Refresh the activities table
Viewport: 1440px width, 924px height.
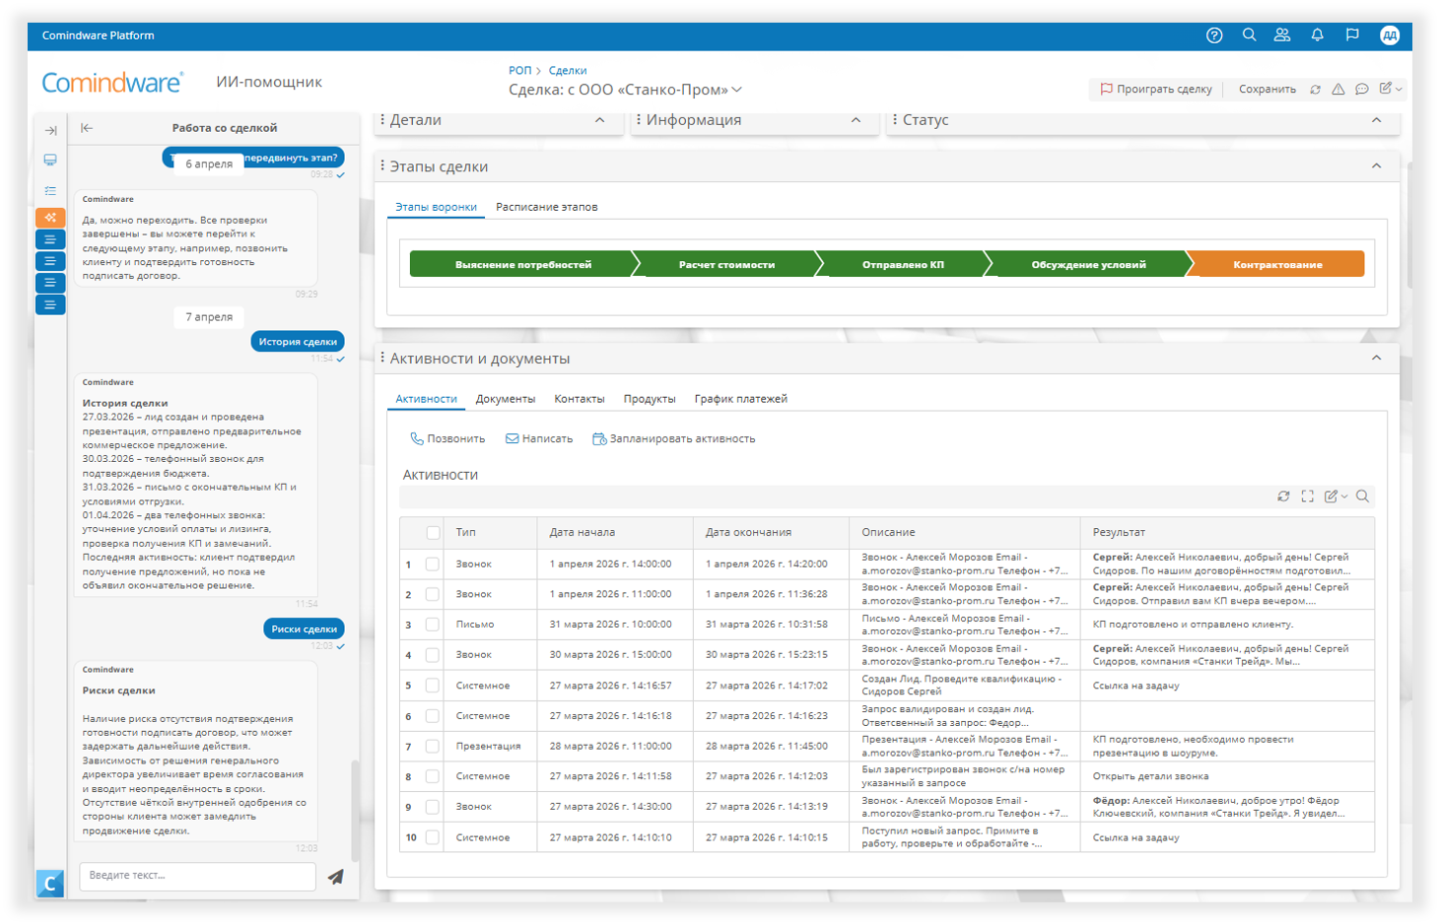[1283, 496]
